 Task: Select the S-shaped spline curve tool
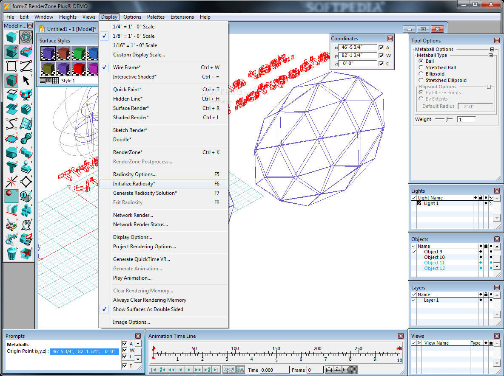tap(11, 124)
